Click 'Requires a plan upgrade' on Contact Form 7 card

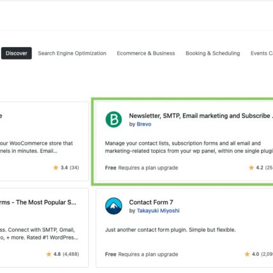(148, 254)
